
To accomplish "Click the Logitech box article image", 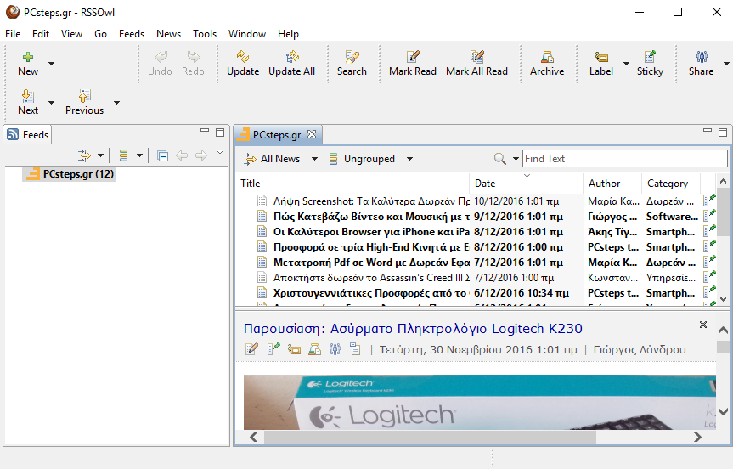I will (x=480, y=402).
